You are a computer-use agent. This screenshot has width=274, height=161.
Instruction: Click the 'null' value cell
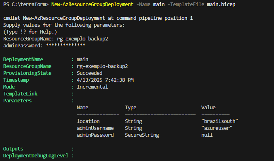207,135
